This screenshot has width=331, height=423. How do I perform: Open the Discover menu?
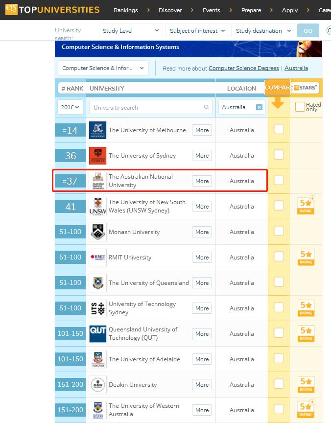[x=170, y=10]
